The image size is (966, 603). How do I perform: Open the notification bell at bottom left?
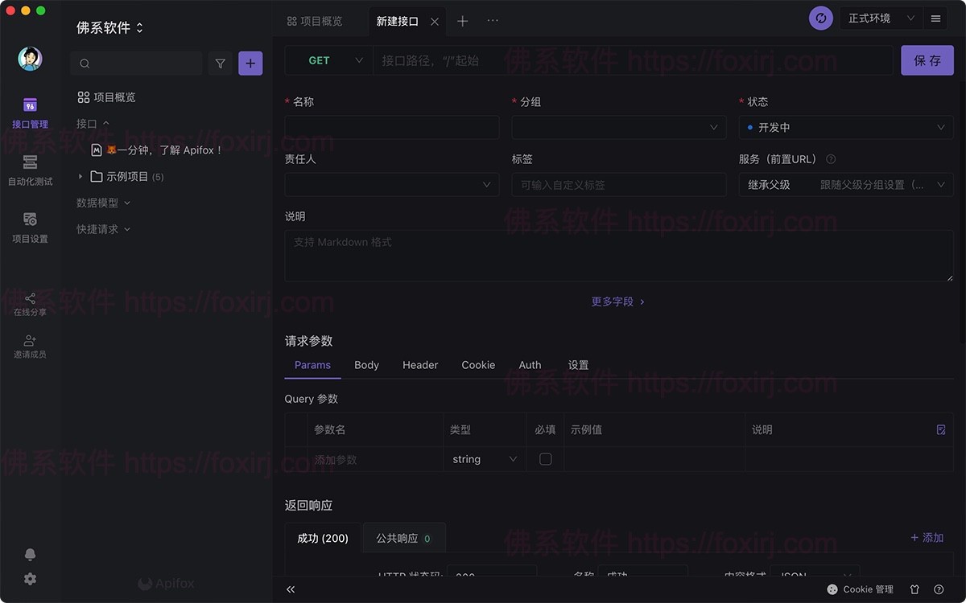point(30,554)
